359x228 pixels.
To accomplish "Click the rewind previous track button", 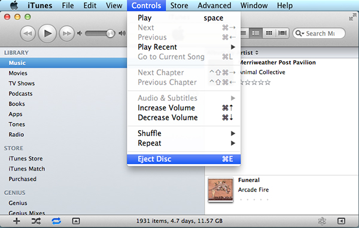I will (x=28, y=33).
